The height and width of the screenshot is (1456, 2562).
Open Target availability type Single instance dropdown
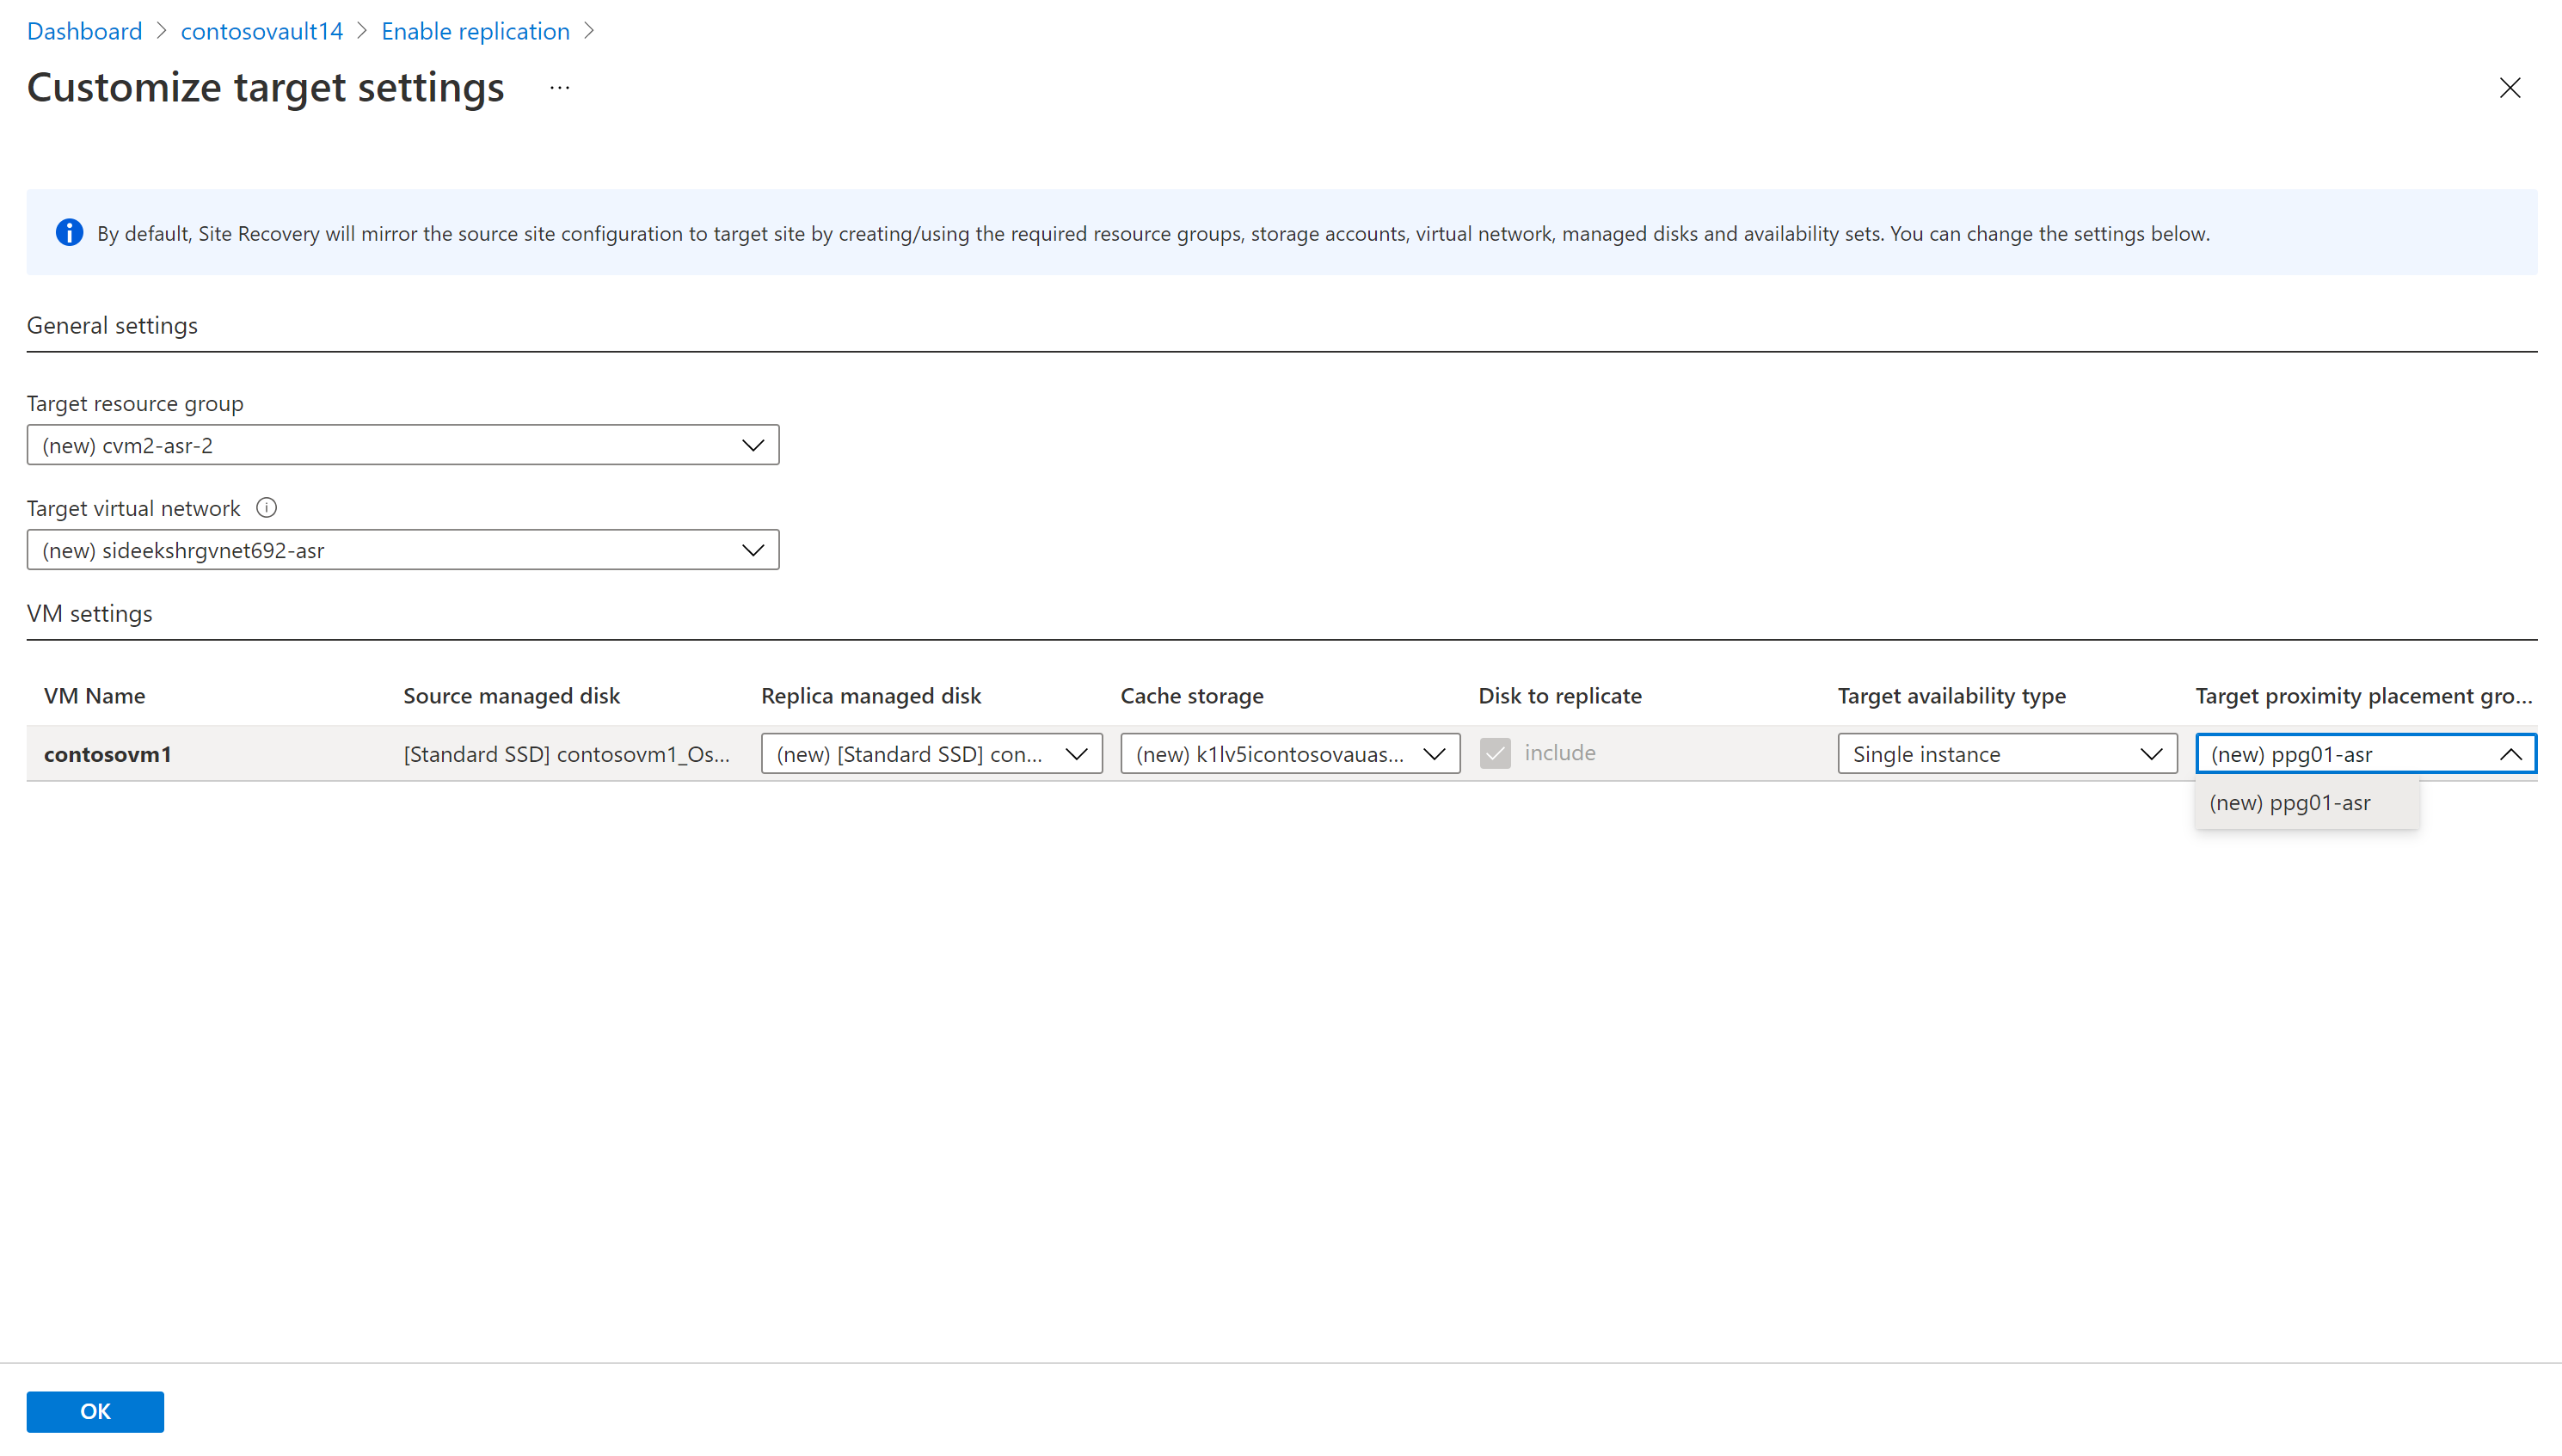[2006, 754]
